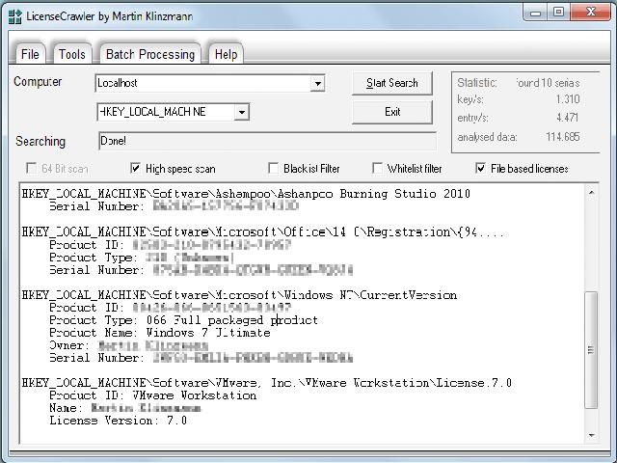Viewport: 617px width, 463px height.
Task: Click the LicenseCrawler app icon in title bar
Action: point(12,13)
